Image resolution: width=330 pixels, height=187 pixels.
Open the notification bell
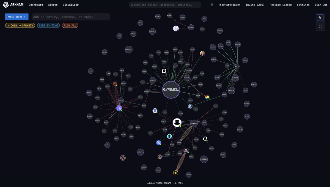click(x=211, y=5)
